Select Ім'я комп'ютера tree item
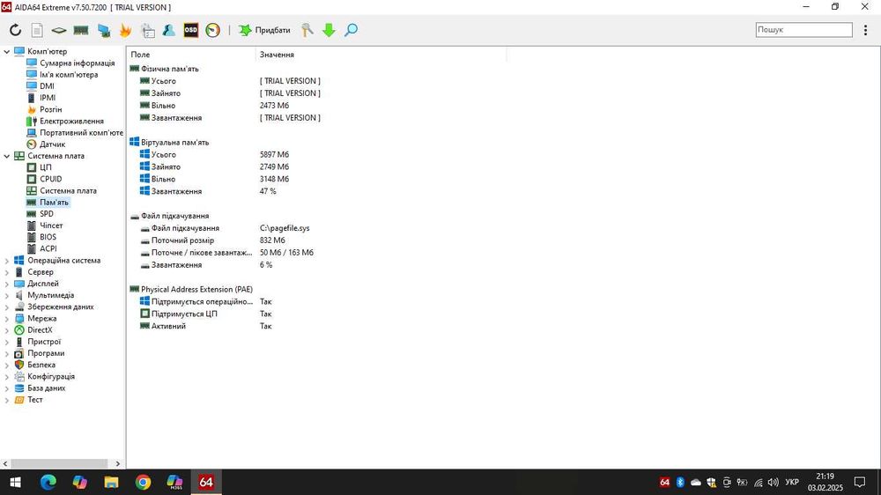 click(69, 75)
